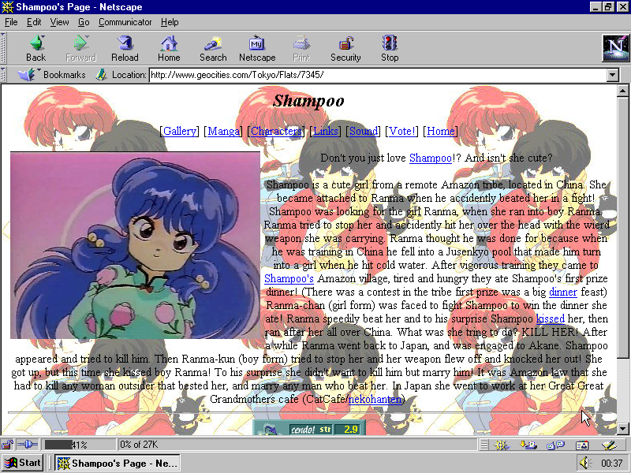Click the page scrollbar up arrow

click(622, 91)
